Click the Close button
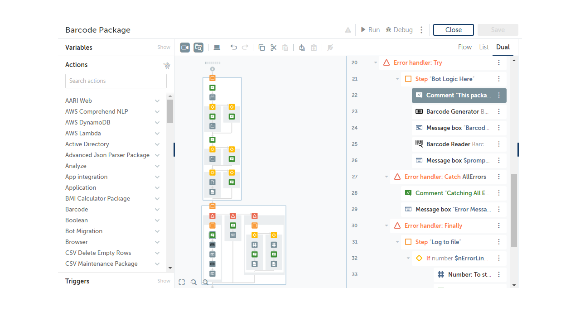The width and height of the screenshot is (580, 326). [x=454, y=30]
